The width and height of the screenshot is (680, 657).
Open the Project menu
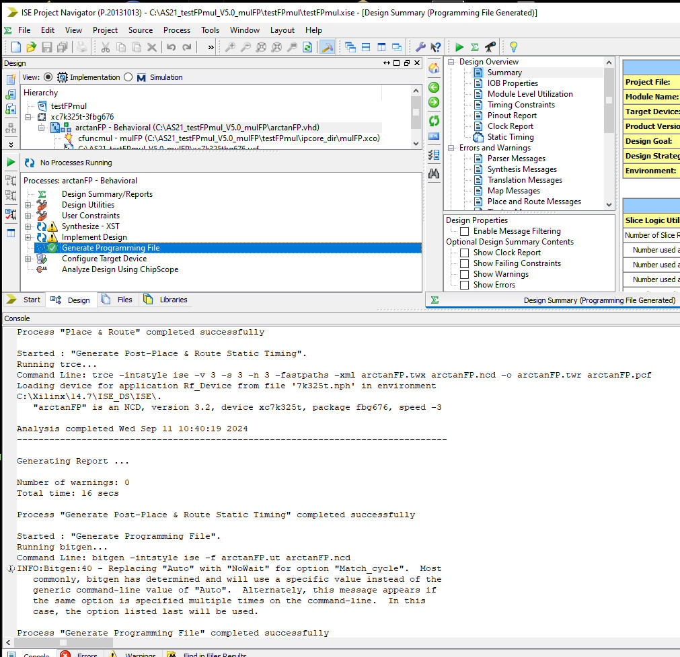pyautogui.click(x=105, y=30)
